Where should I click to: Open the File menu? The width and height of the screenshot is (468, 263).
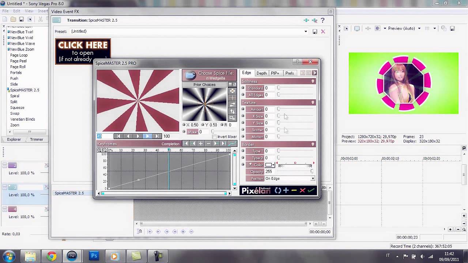click(5, 11)
